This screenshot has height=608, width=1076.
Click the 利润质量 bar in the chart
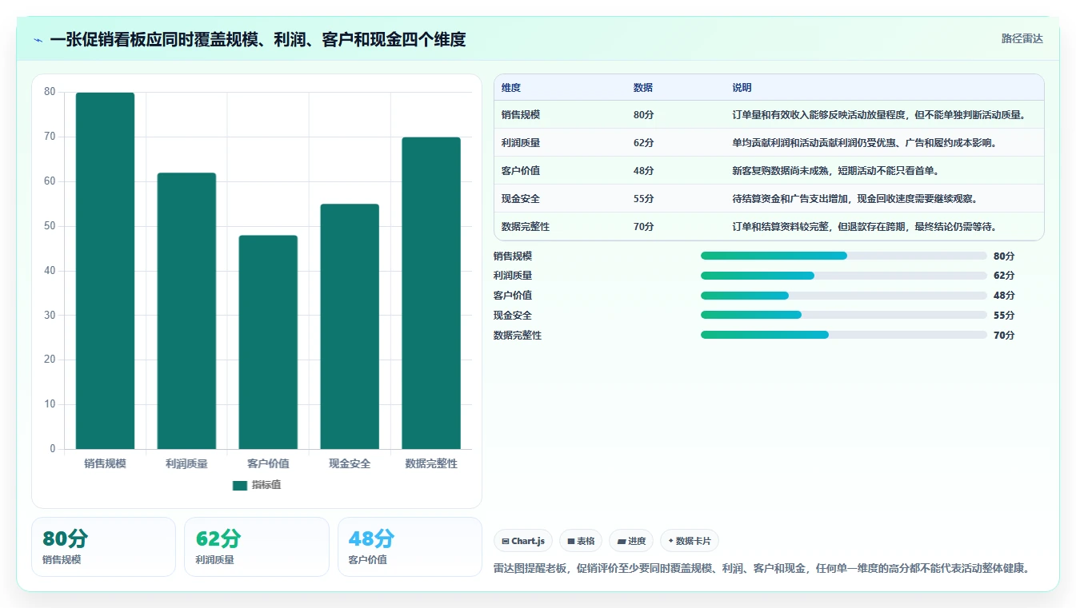tap(186, 311)
